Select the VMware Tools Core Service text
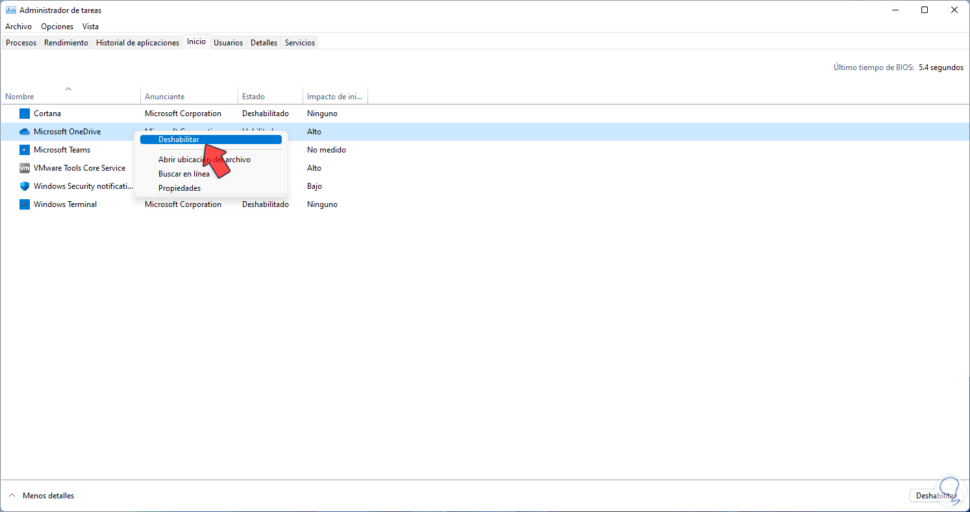Screen dimensions: 970x512 pyautogui.click(x=80, y=168)
